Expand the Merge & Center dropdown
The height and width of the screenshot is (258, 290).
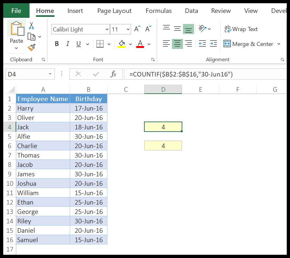(278, 44)
